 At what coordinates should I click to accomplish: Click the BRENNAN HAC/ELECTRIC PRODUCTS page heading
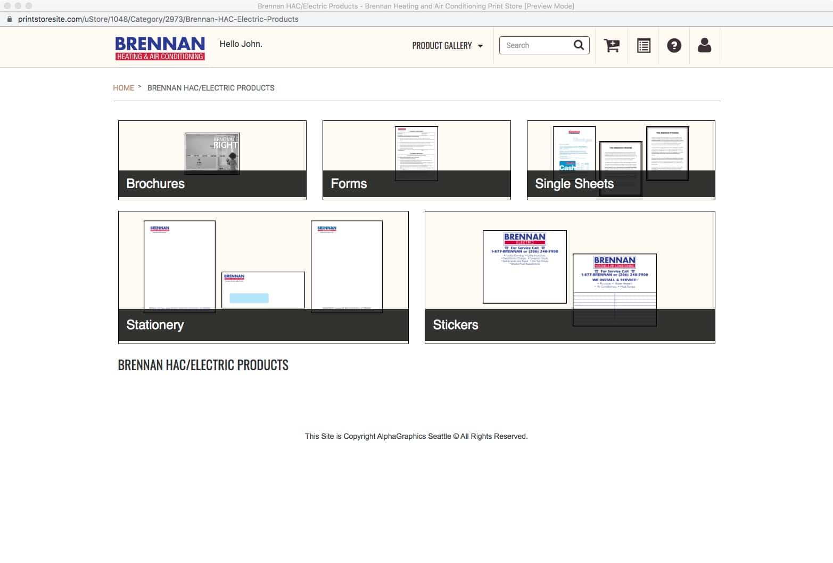coord(203,365)
